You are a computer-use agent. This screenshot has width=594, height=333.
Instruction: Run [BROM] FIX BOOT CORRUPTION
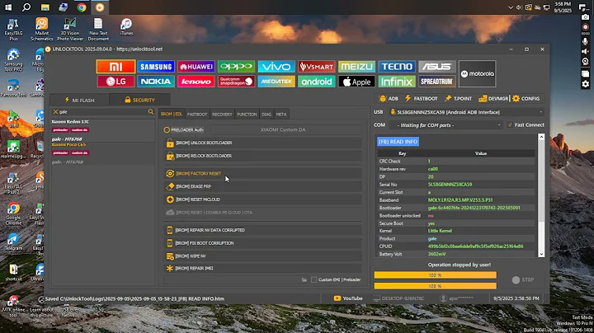pos(263,243)
